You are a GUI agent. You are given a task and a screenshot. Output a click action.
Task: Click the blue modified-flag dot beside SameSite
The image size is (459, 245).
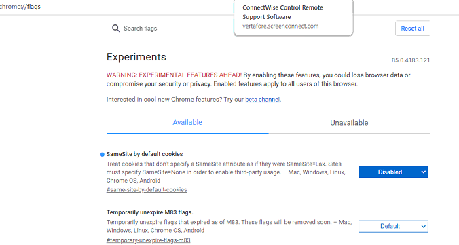pyautogui.click(x=102, y=155)
